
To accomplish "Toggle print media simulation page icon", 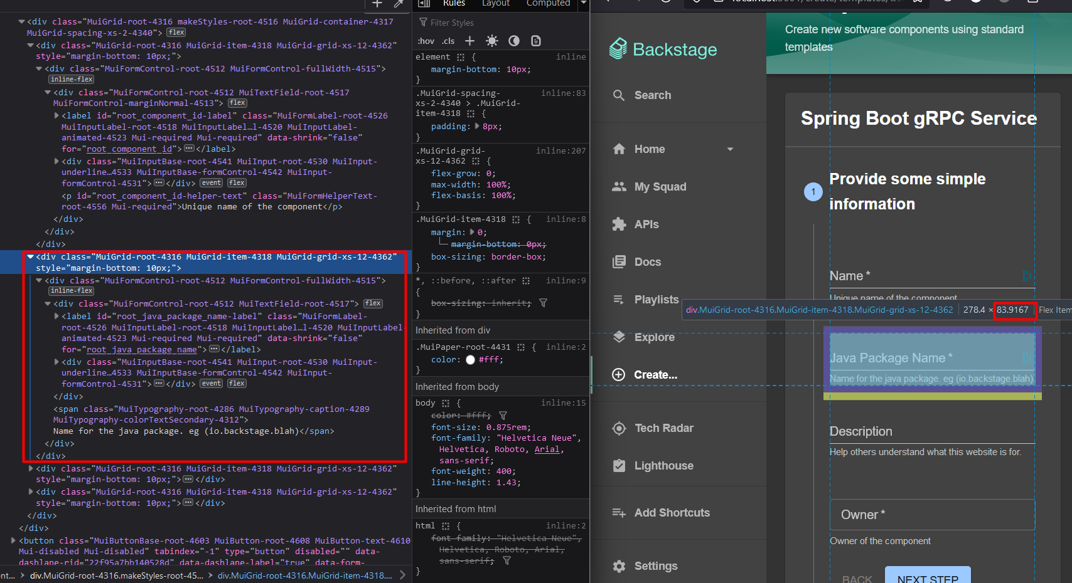I will tap(536, 41).
